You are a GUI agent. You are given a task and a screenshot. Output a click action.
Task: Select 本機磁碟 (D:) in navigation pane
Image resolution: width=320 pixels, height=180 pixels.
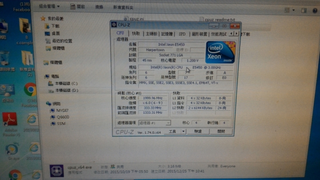[63, 90]
